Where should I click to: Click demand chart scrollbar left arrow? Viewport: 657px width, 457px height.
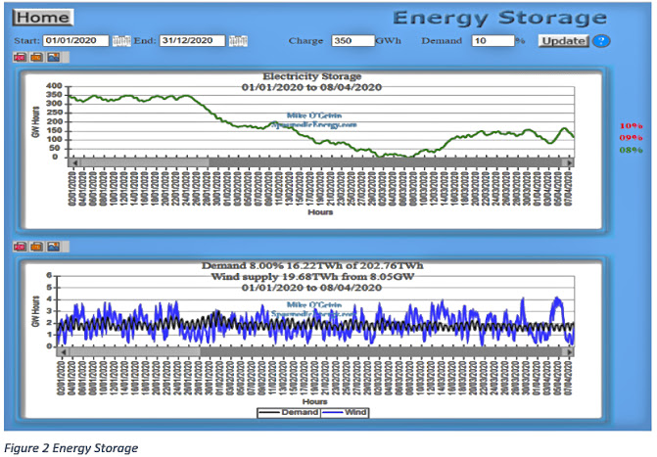click(63, 352)
